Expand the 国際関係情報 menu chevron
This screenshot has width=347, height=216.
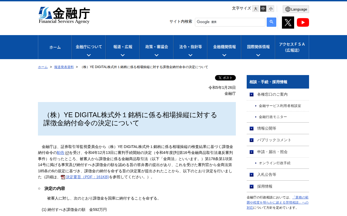[x=258, y=55]
